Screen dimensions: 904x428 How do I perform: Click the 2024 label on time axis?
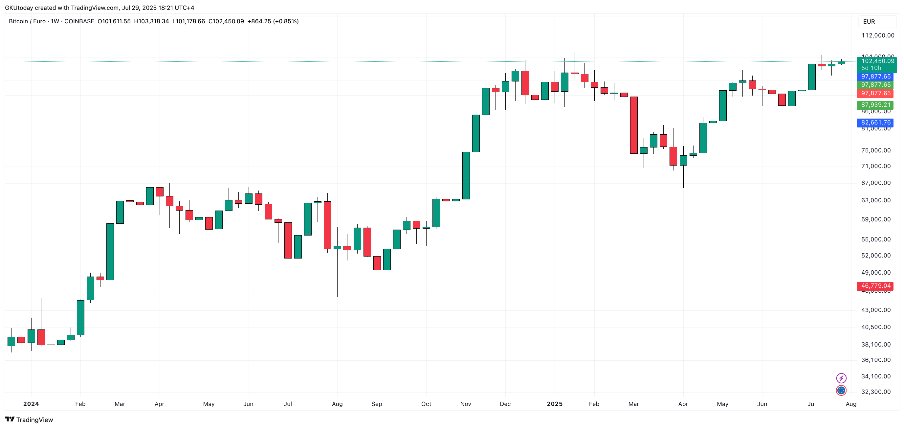click(x=31, y=404)
